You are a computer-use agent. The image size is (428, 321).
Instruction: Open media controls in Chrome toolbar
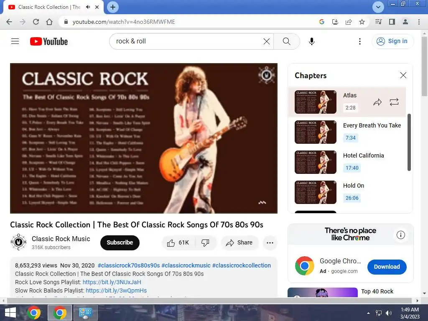(x=378, y=22)
